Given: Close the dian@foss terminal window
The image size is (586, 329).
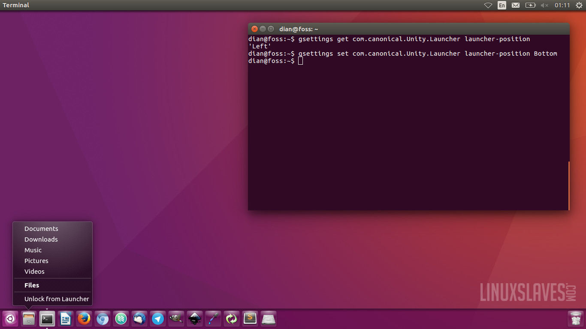Looking at the screenshot, I should point(254,29).
